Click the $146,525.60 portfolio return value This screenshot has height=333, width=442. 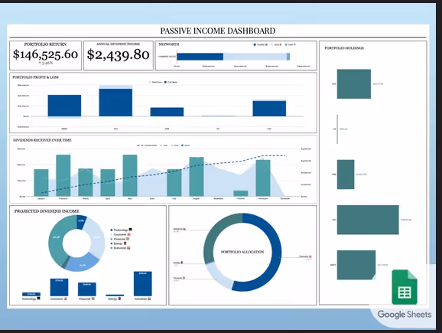pos(45,54)
